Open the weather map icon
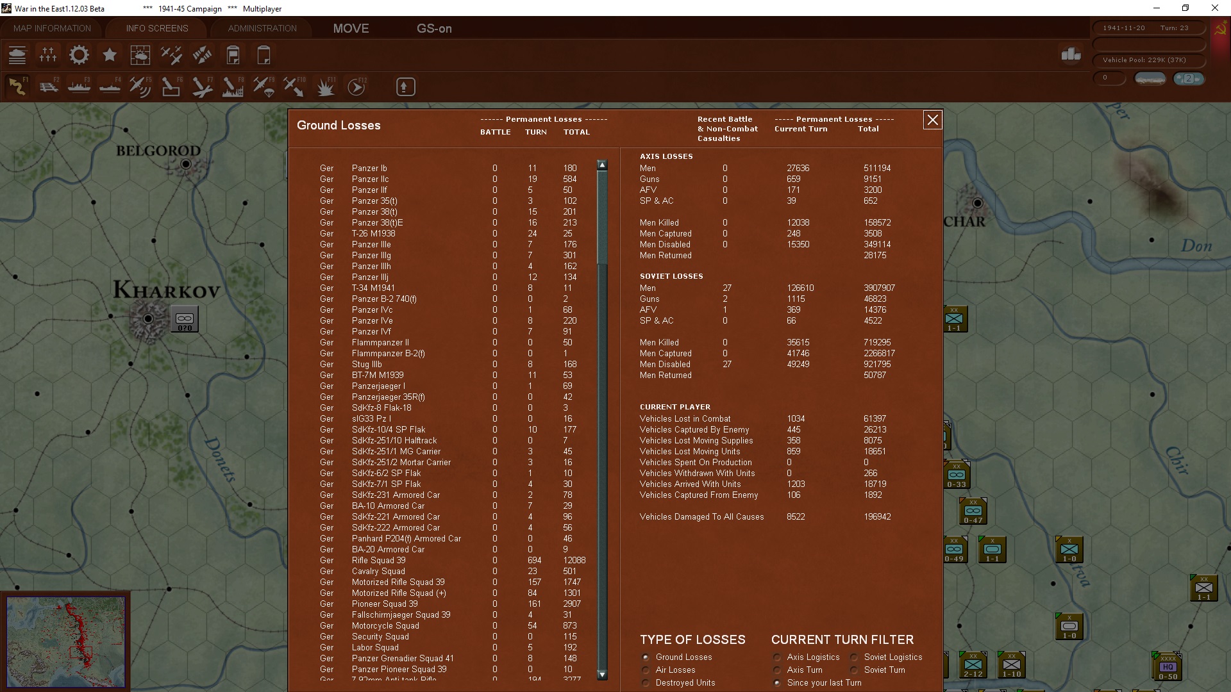This screenshot has width=1231, height=692. coord(140,55)
